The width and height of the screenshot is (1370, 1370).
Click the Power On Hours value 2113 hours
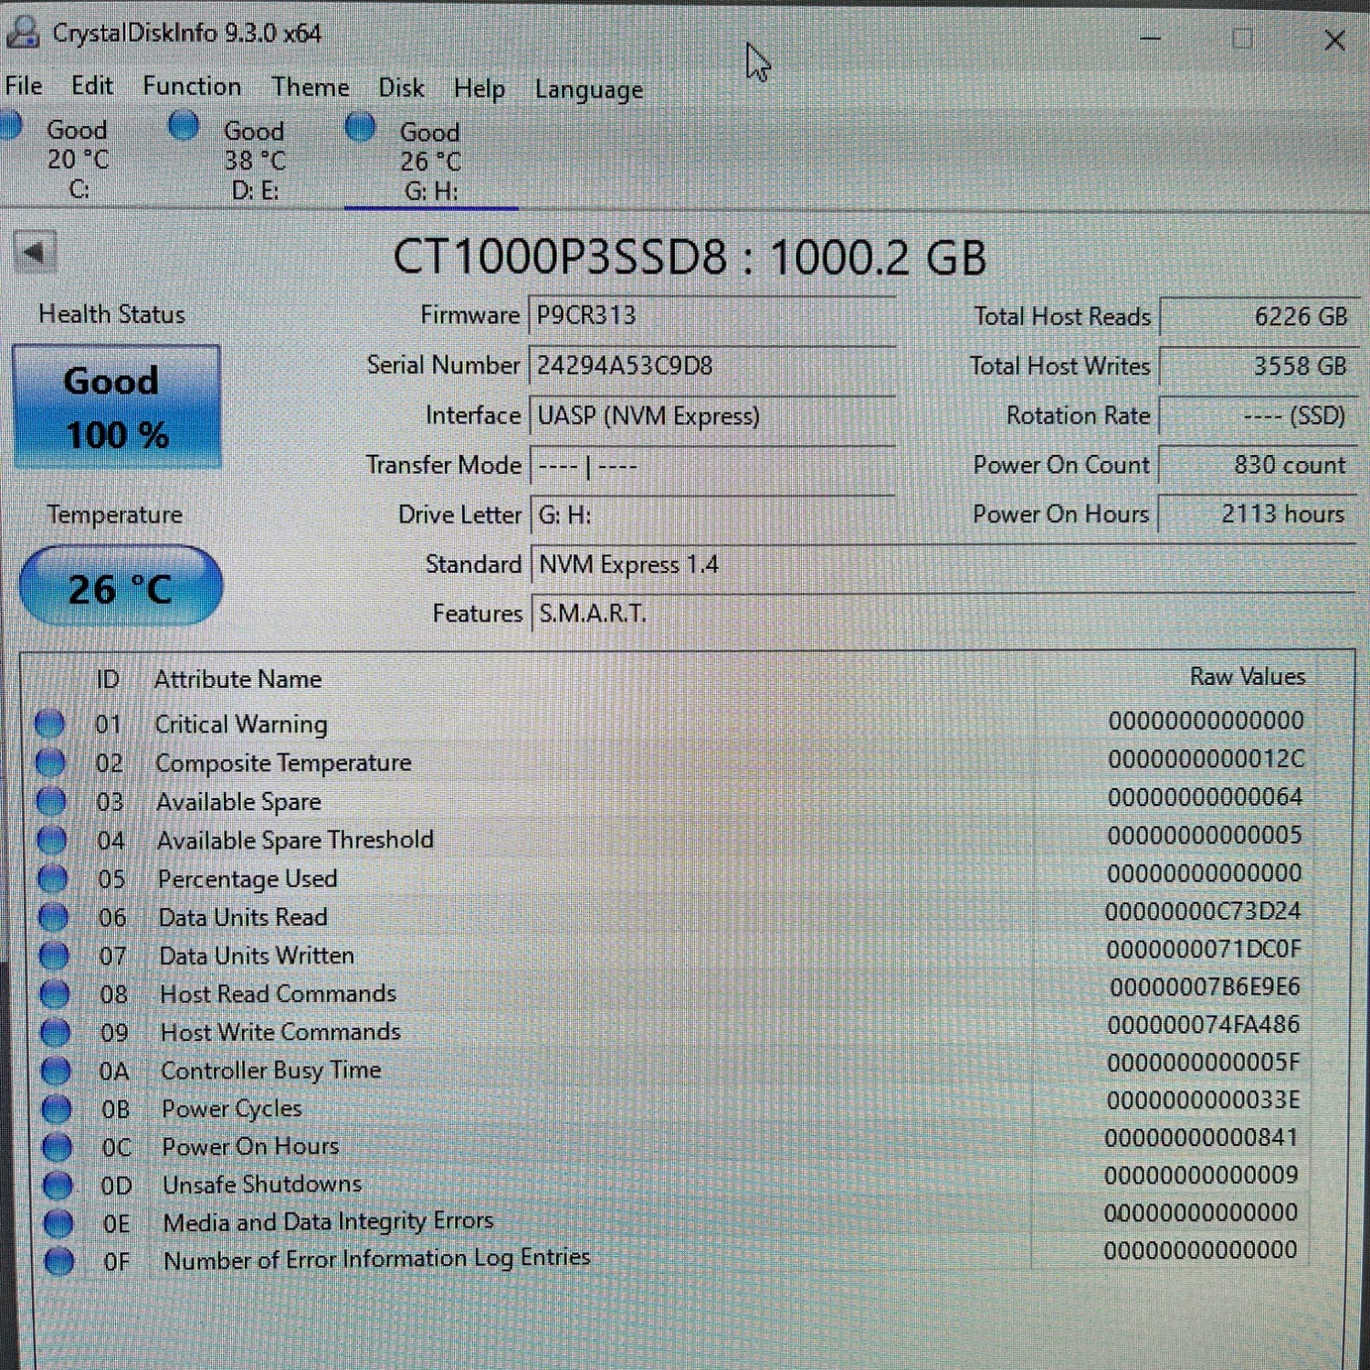point(1258,514)
